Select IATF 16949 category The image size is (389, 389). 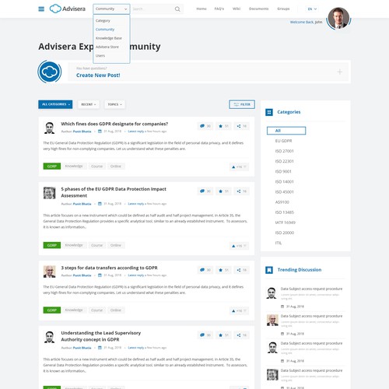point(285,223)
